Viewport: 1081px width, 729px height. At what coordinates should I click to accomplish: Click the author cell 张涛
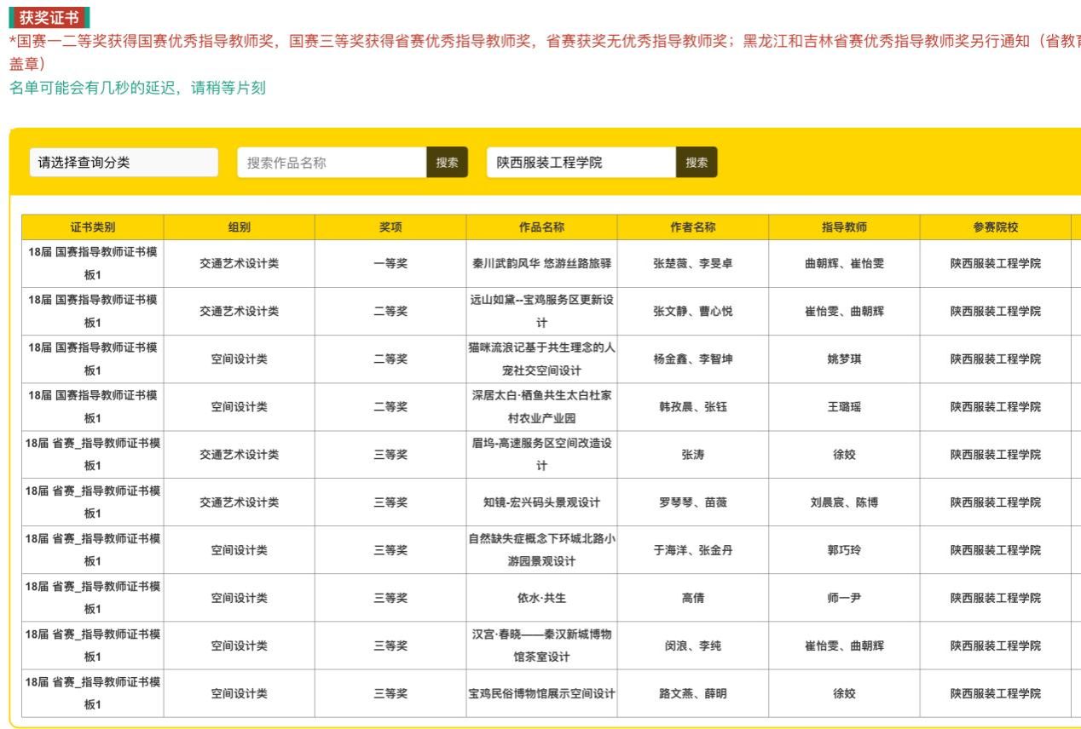692,455
